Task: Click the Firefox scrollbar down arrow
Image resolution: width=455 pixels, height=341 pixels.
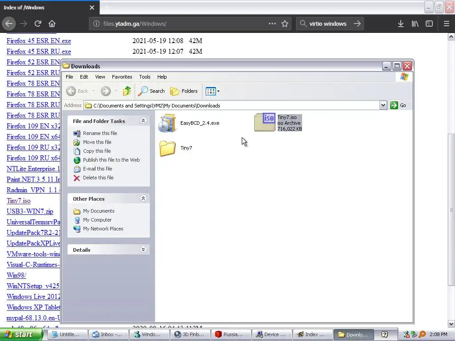Action: (x=451, y=324)
